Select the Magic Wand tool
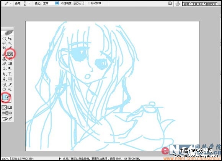 pyautogui.click(x=10, y=43)
